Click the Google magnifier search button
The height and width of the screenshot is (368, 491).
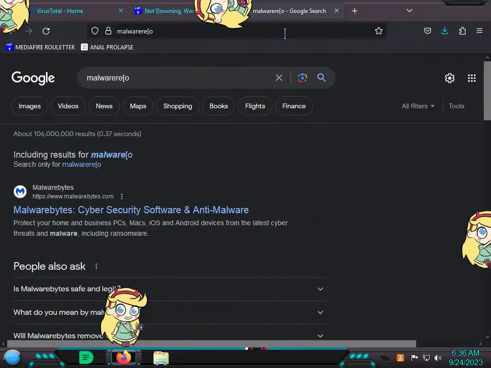321,77
